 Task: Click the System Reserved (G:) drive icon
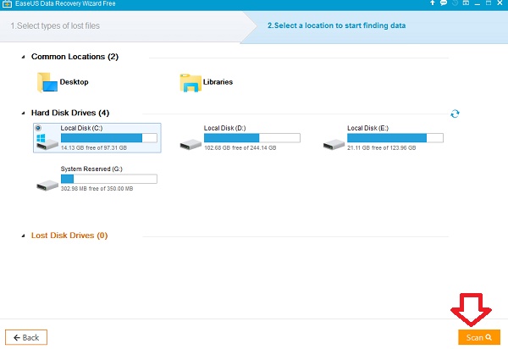point(47,186)
